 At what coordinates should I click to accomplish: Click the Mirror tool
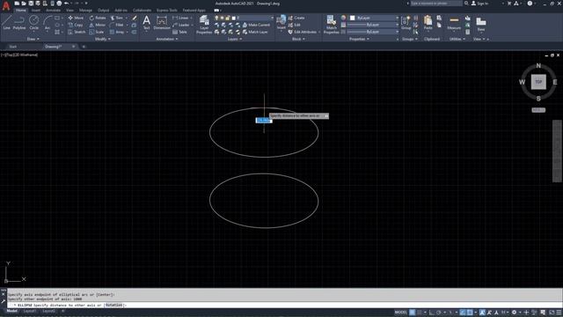click(98, 25)
